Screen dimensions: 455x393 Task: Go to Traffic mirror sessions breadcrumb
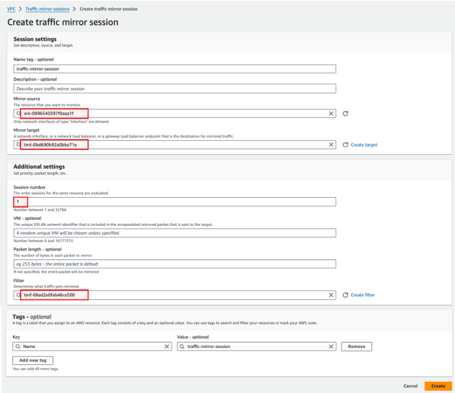click(x=47, y=9)
